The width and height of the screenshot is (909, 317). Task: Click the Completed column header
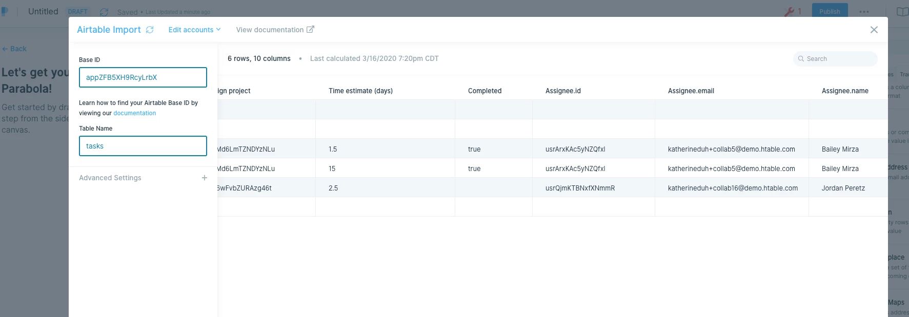click(485, 91)
